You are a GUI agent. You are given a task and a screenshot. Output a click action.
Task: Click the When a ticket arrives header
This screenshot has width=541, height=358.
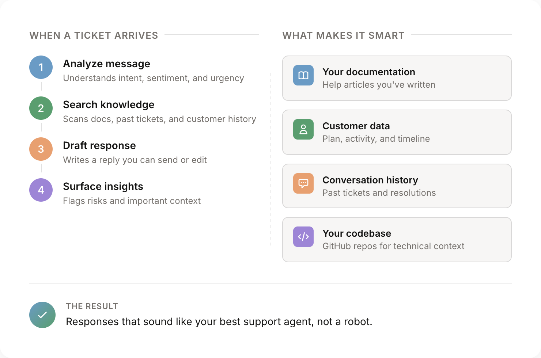[x=94, y=35]
